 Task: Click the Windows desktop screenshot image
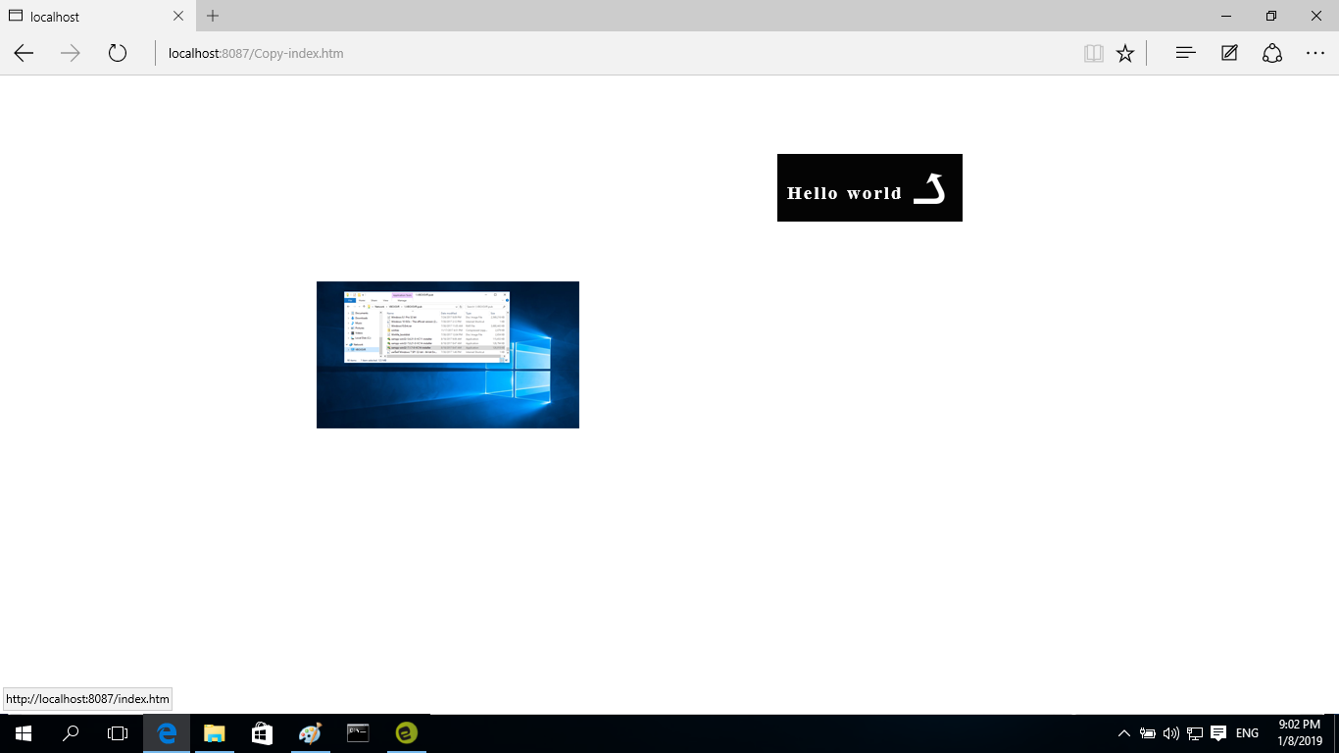[448, 355]
